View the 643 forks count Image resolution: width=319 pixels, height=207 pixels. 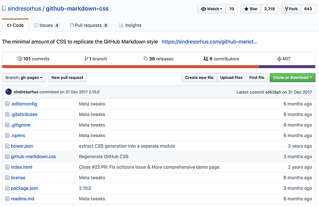(308, 9)
